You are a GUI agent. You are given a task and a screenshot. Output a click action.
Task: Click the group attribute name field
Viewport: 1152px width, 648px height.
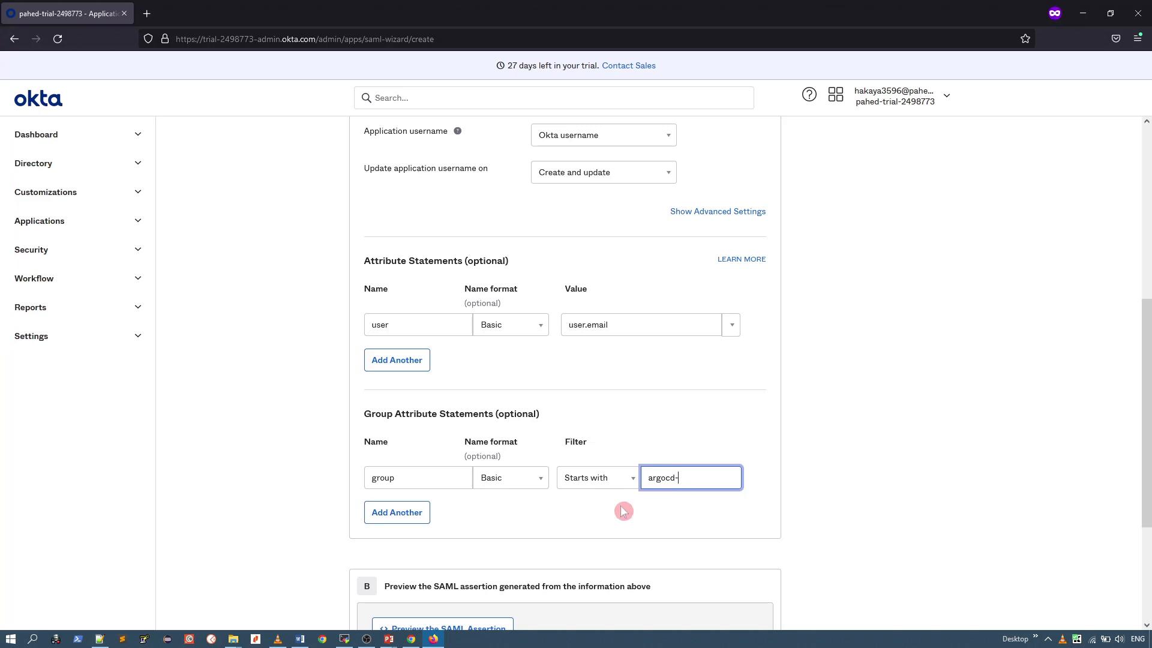[x=418, y=478]
